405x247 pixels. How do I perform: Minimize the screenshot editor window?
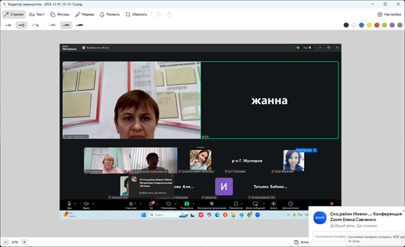372,4
